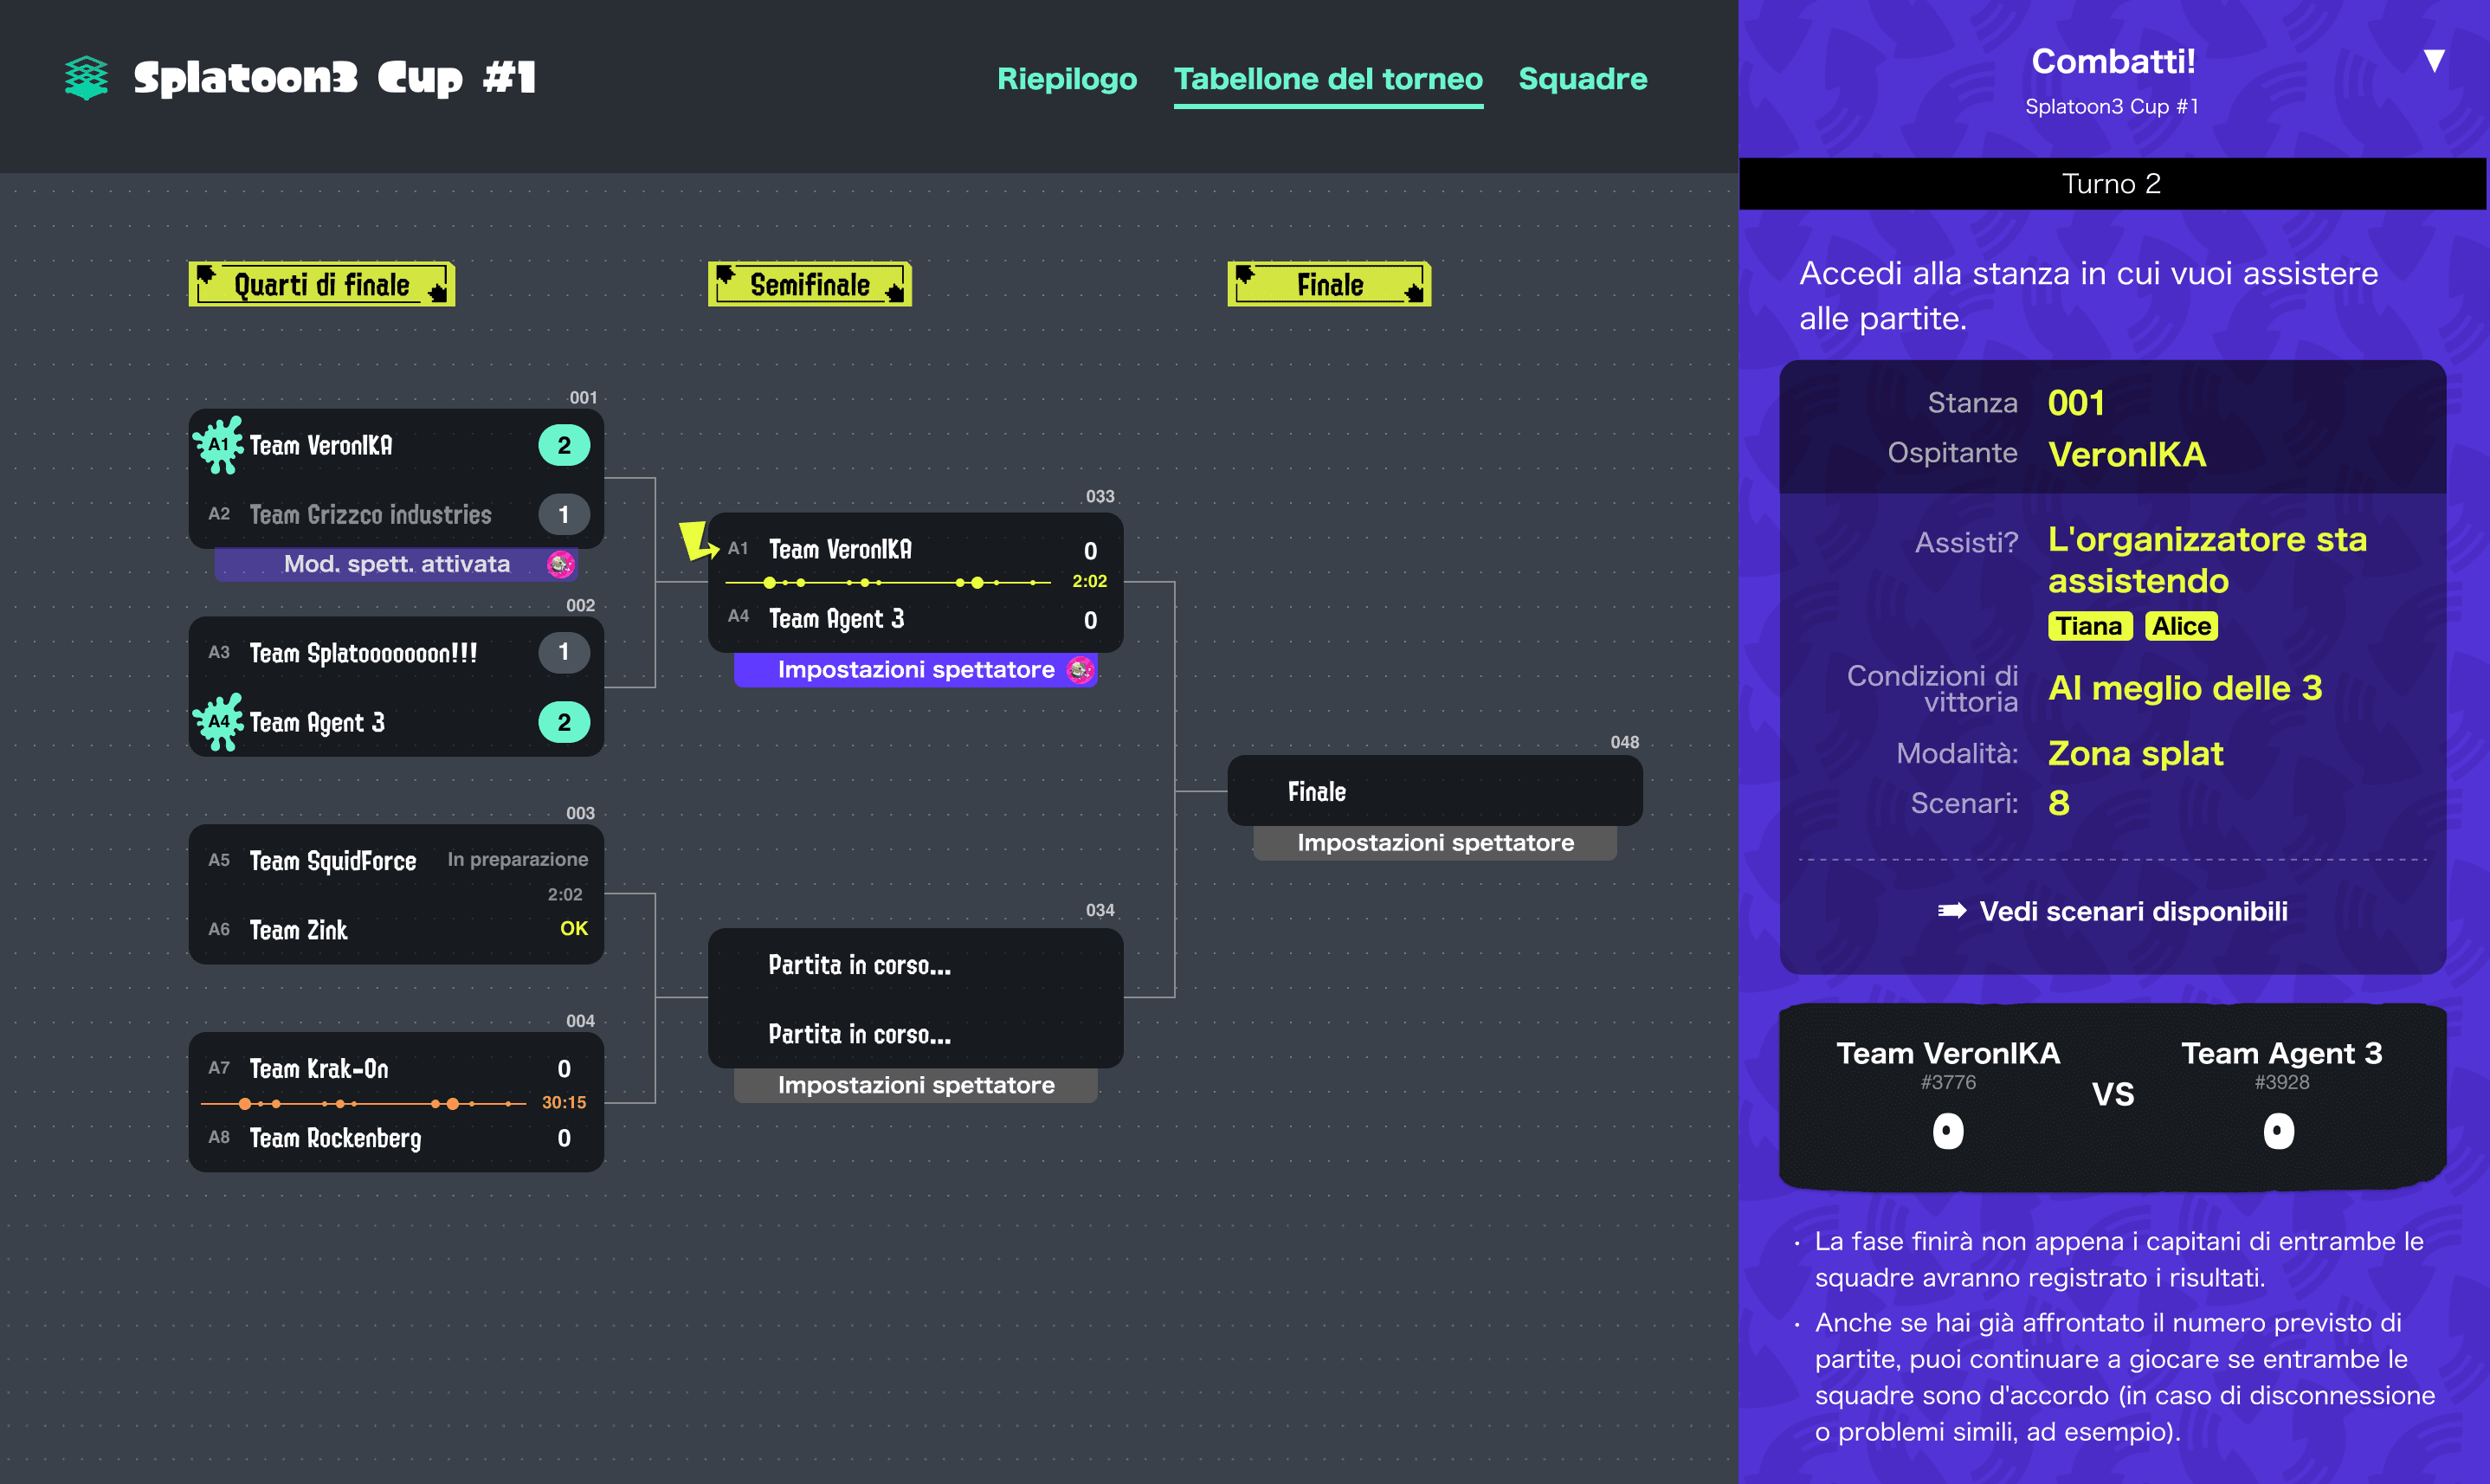Select Team Rockenberg in match 004
The width and height of the screenshot is (2490, 1484).
point(396,1138)
